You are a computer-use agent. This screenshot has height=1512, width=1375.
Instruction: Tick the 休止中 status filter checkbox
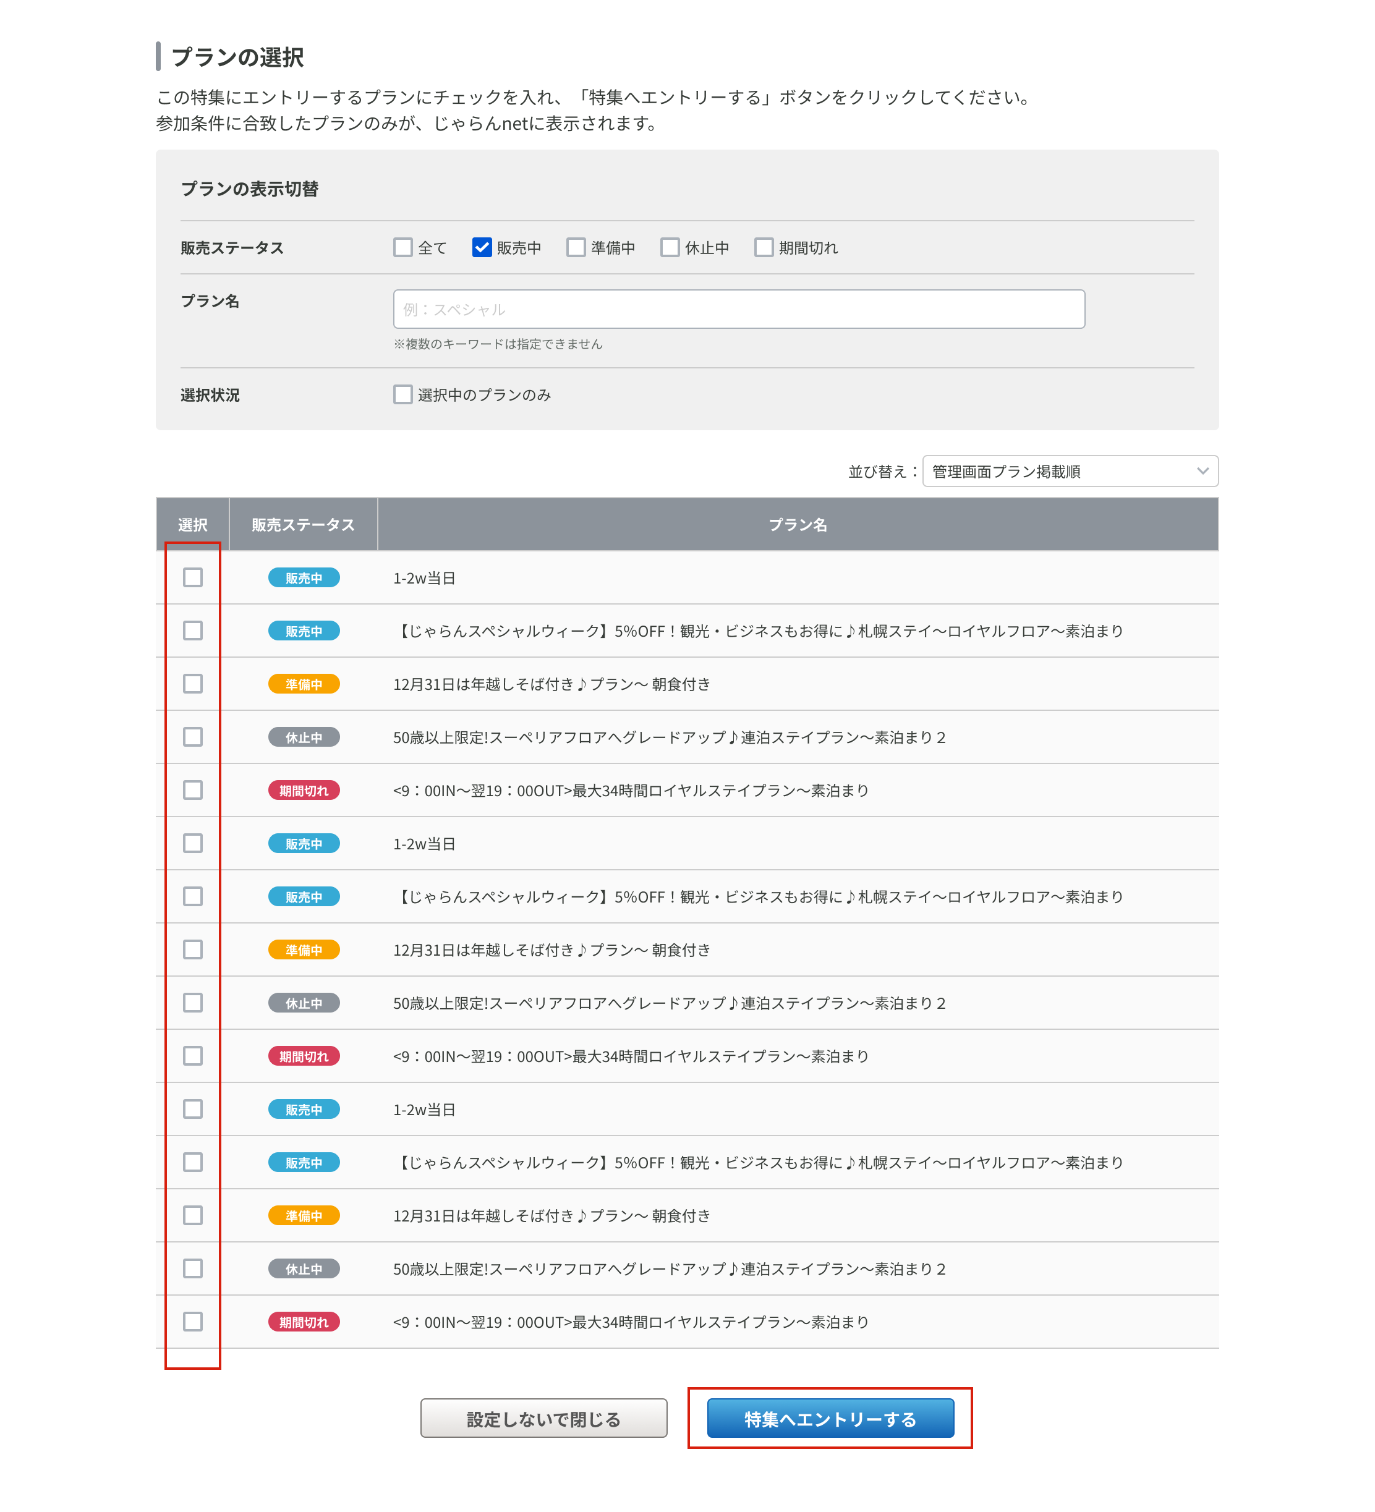point(669,247)
